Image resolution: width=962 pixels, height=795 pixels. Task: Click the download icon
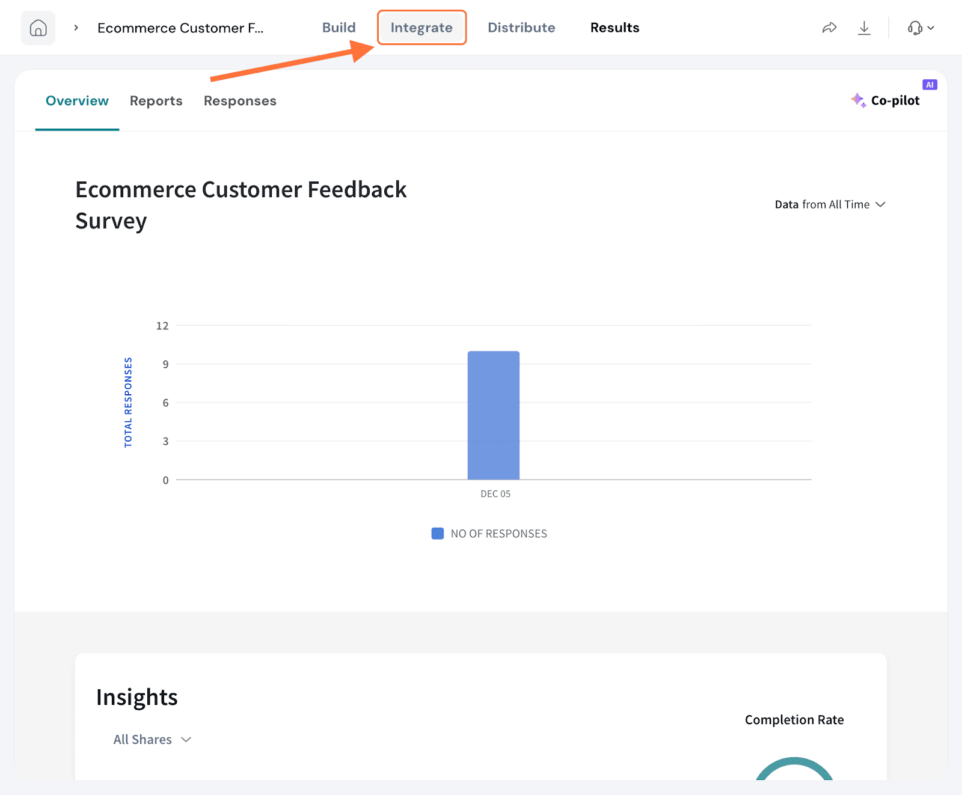point(864,28)
